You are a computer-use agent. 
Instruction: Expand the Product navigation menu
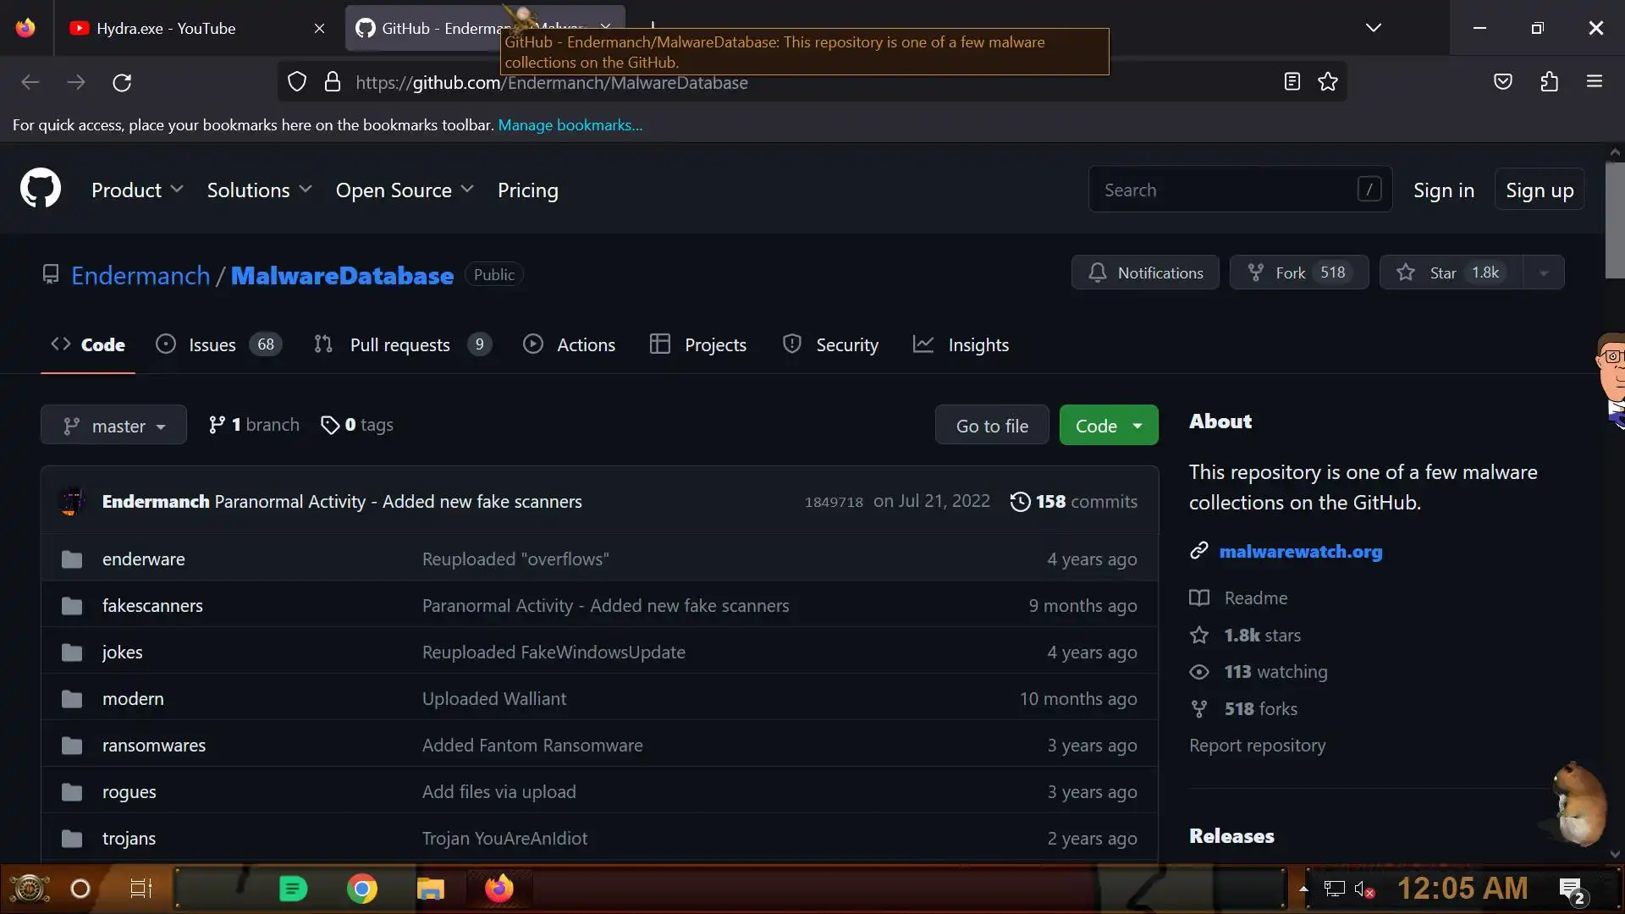(x=137, y=190)
